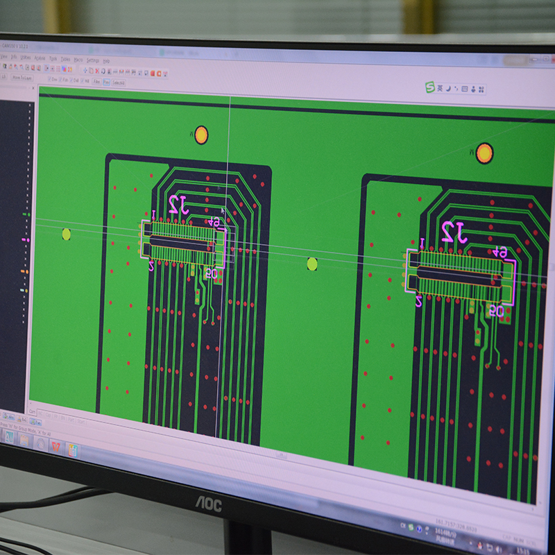Open the File Explorer taskbar icon
Viewport: 555px width, 555px height.
pyautogui.click(x=24, y=441)
